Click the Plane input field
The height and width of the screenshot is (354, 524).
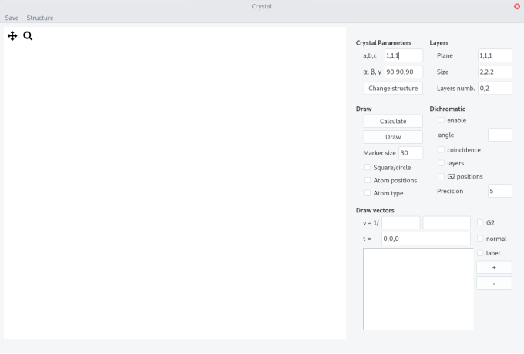(495, 55)
